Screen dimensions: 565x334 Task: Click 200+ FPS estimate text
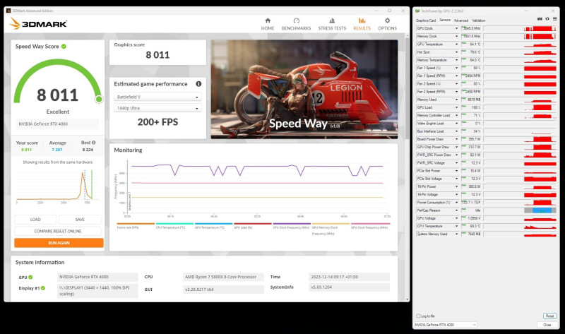point(157,122)
